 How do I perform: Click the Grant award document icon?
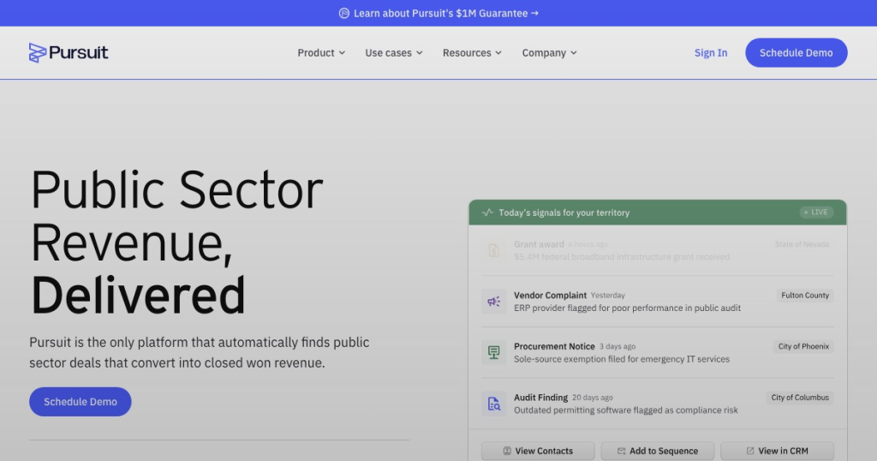tap(494, 250)
